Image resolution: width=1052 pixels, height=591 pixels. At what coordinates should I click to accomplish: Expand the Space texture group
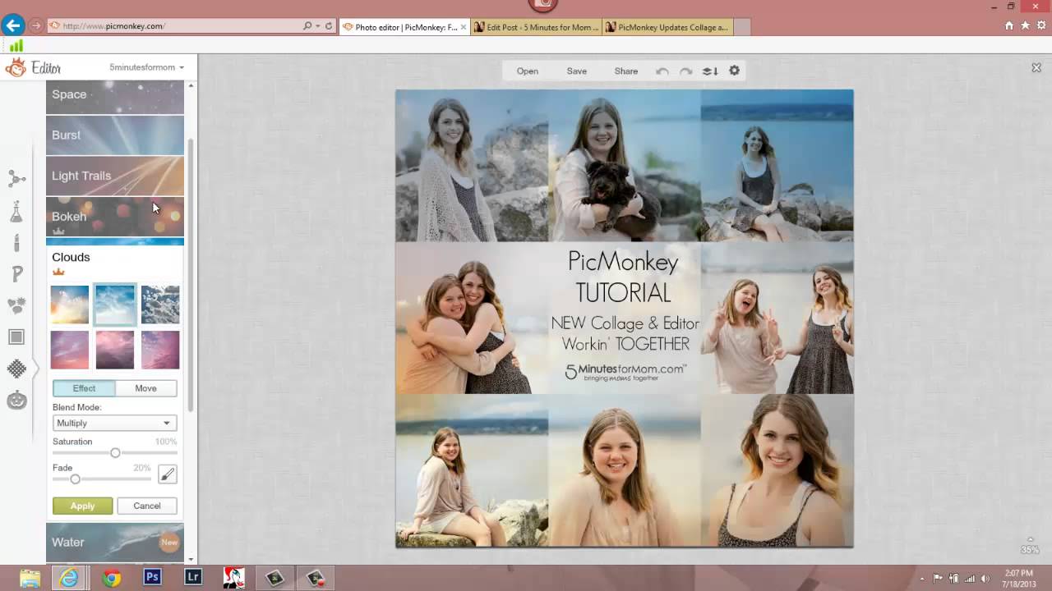click(115, 98)
